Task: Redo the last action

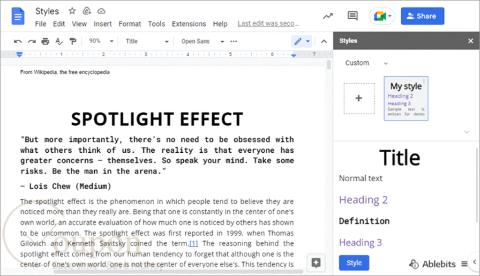Action: (x=31, y=41)
